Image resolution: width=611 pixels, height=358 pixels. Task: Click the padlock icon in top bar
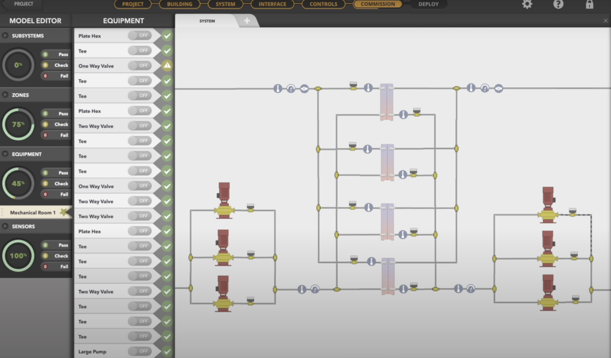tap(589, 4)
